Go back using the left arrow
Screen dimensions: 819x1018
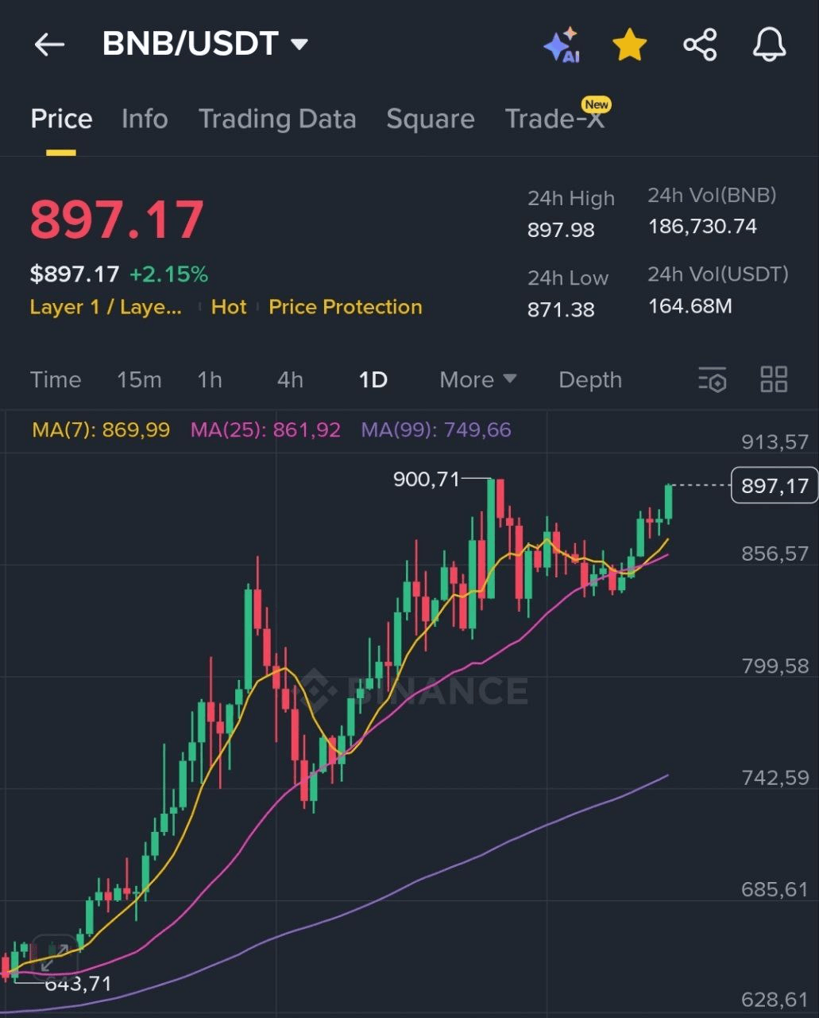click(49, 45)
